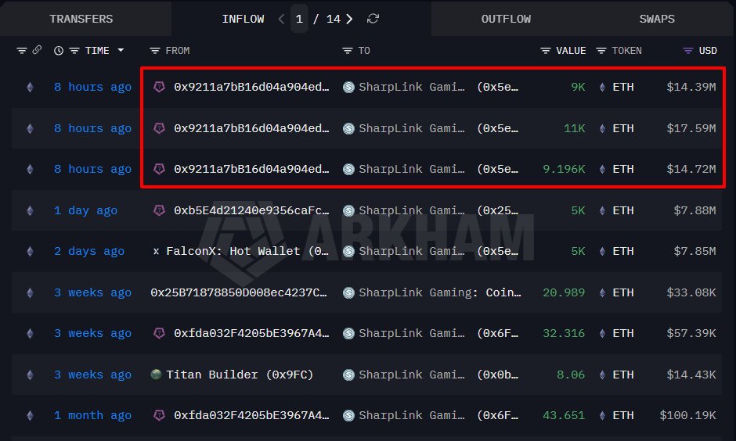Click the $57.39K USD value

[691, 333]
